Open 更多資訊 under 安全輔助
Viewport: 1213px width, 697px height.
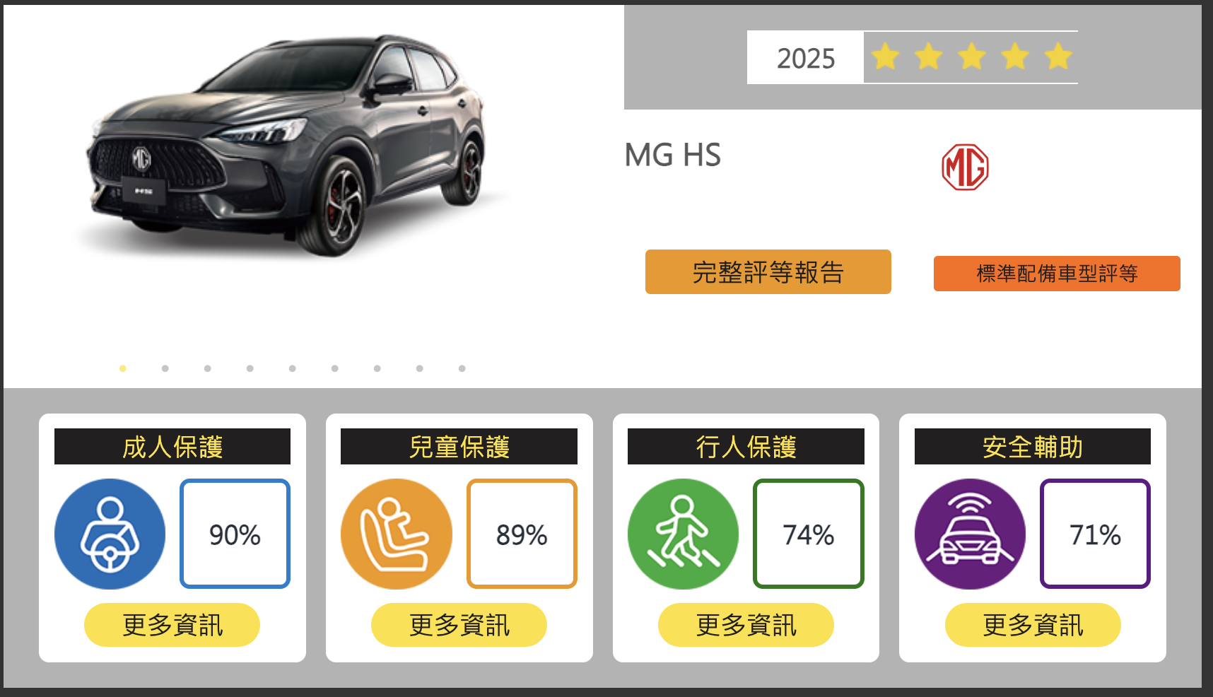[1033, 625]
